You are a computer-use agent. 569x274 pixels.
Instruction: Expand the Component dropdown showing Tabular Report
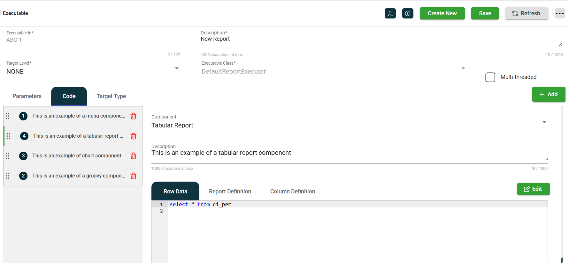point(544,122)
